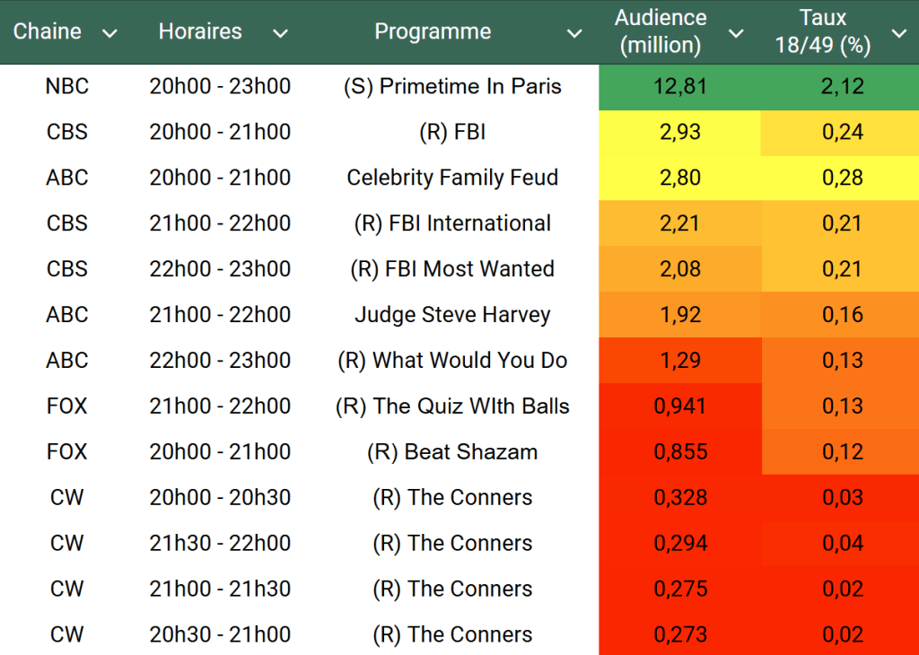Select the Judge Steve Harvey cell
This screenshot has height=655, width=919.
point(452,315)
